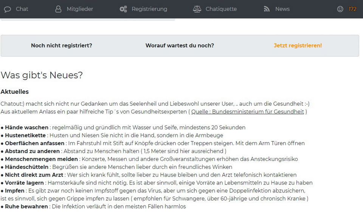
Task: Follow the 'Jetzt registrieren!' link
Action: [x=298, y=46]
